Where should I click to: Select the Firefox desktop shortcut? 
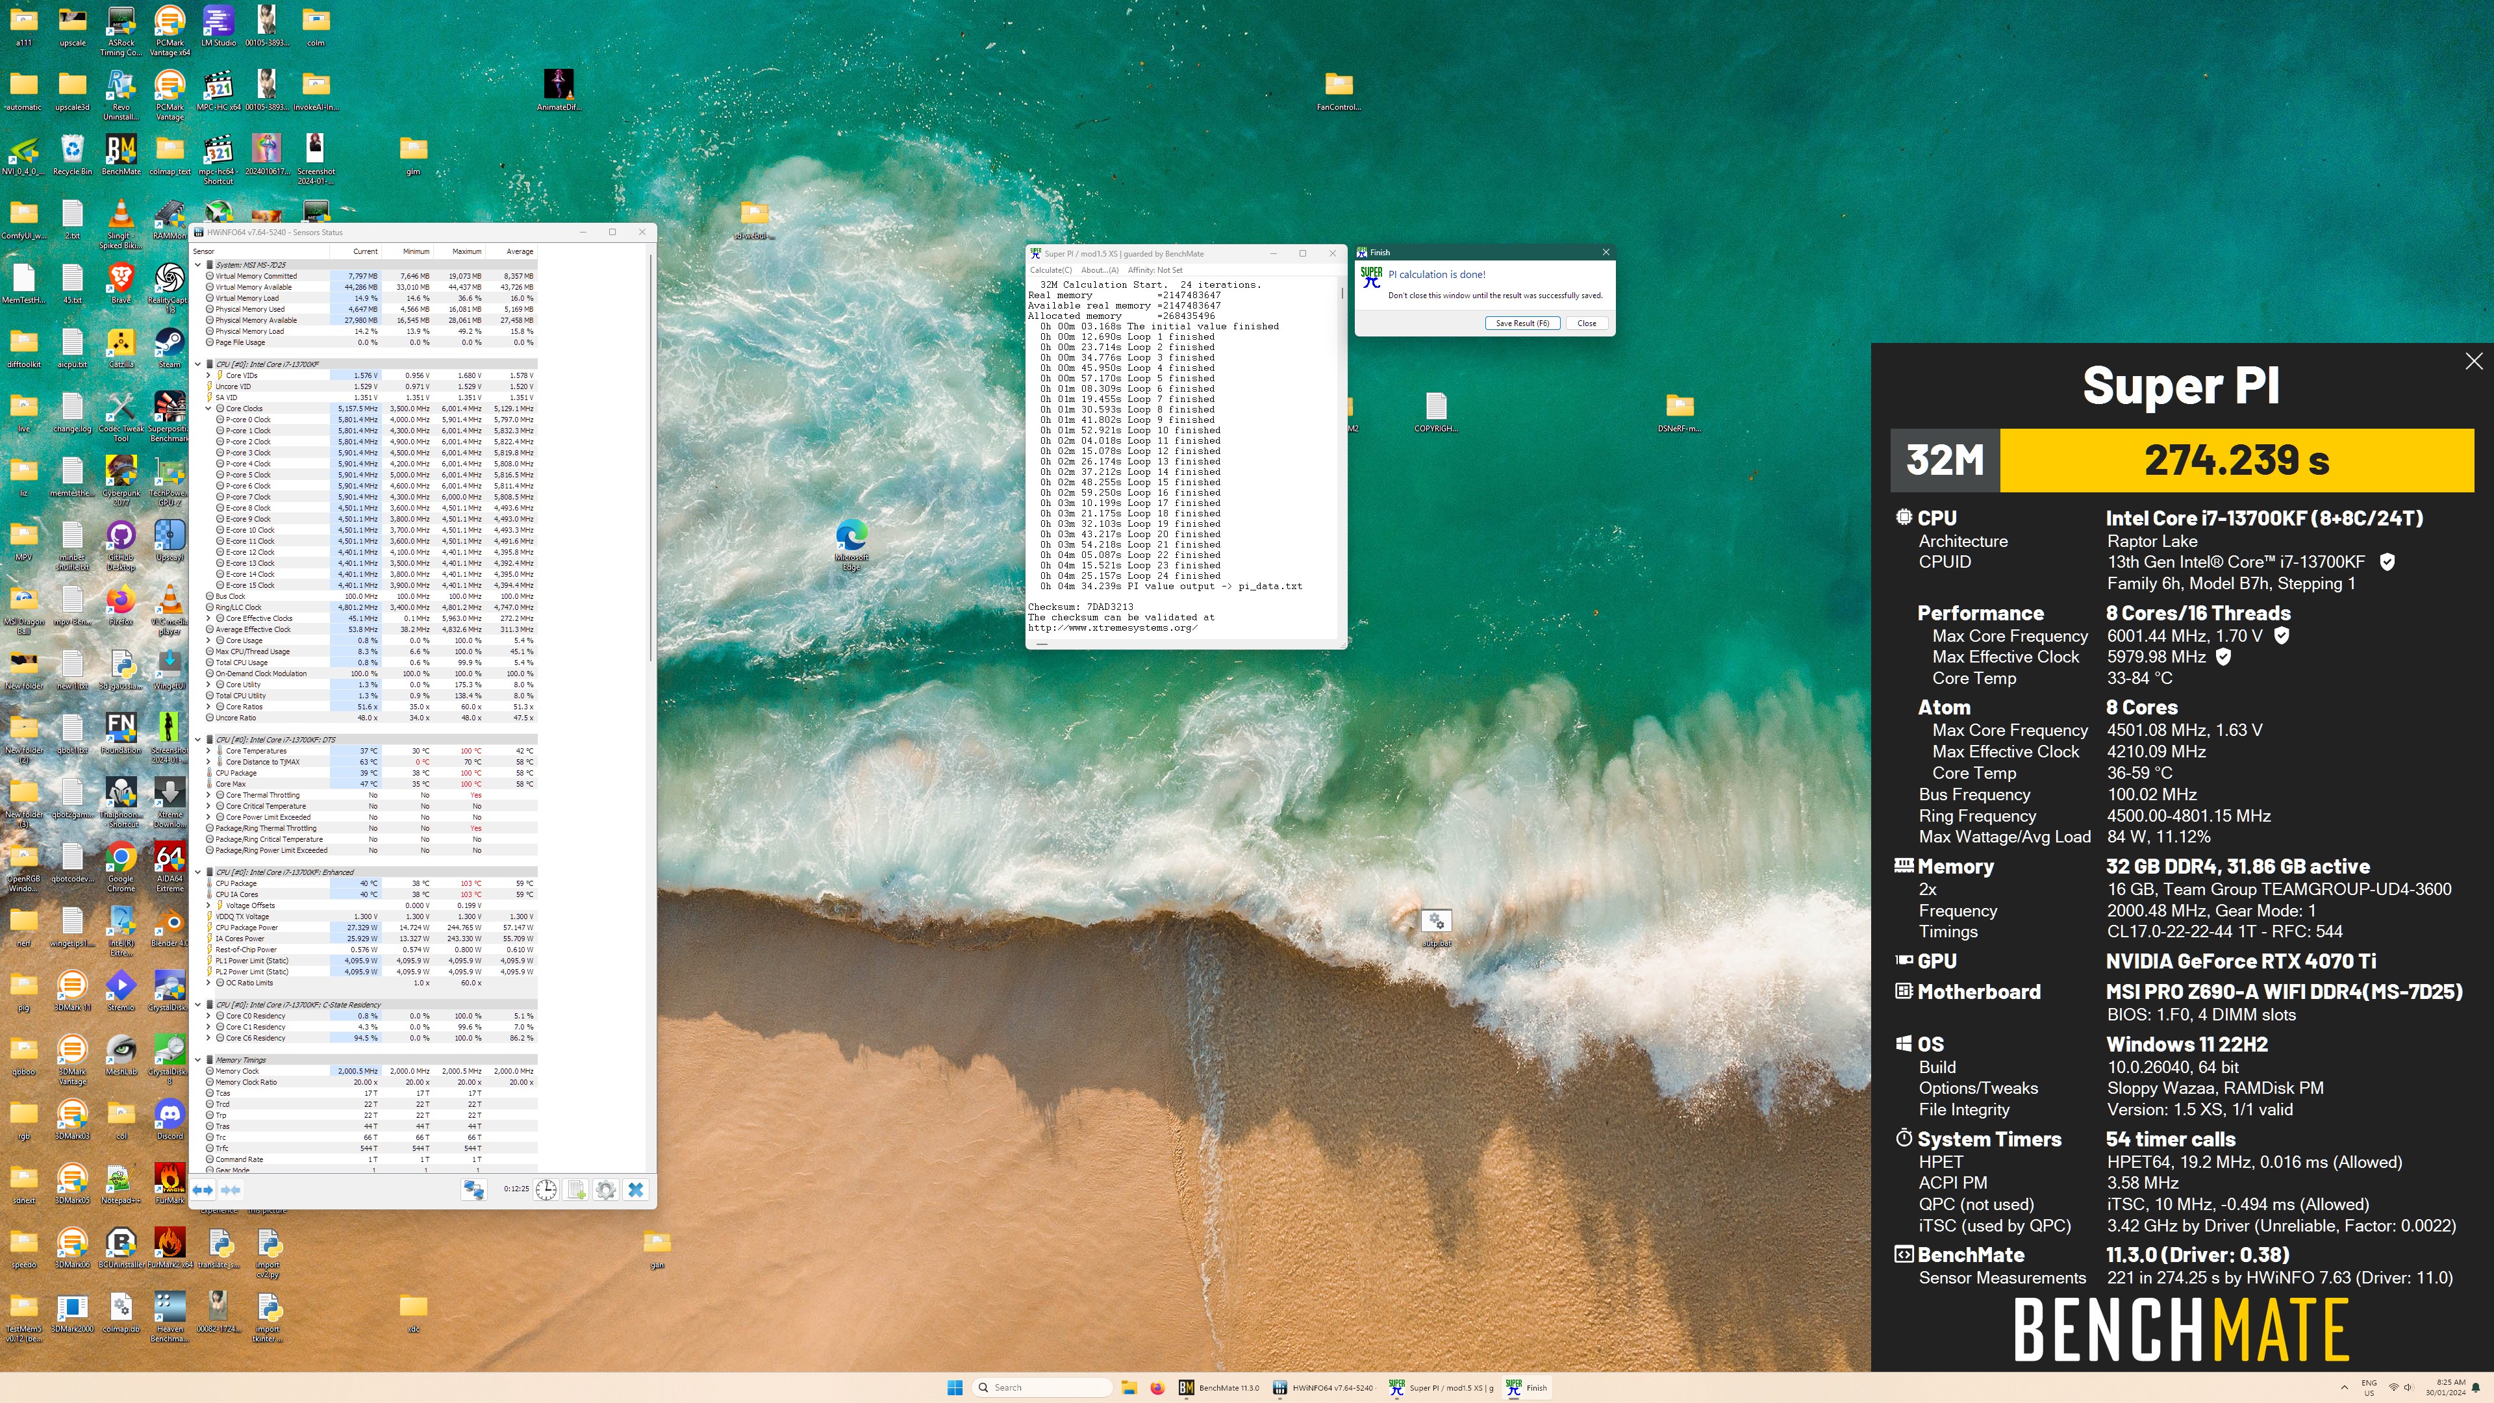pyautogui.click(x=121, y=605)
